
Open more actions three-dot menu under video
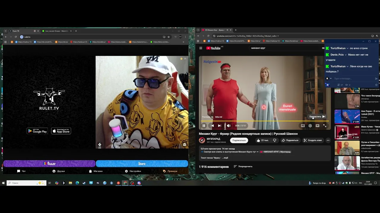coord(328,140)
